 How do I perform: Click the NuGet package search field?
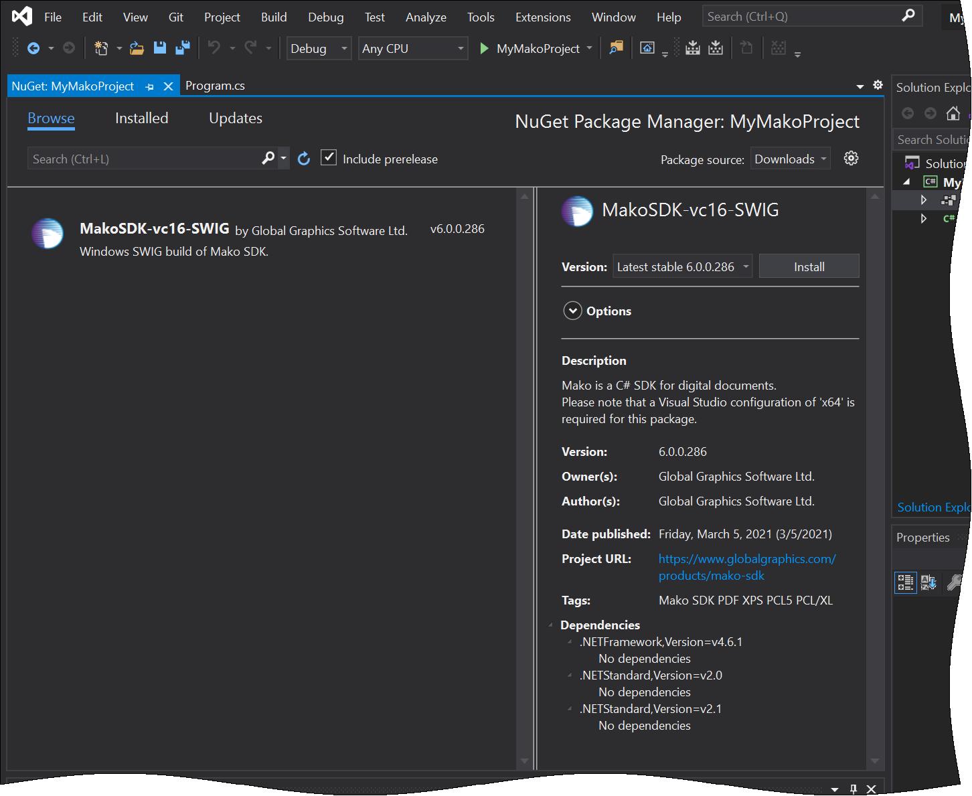tap(144, 159)
